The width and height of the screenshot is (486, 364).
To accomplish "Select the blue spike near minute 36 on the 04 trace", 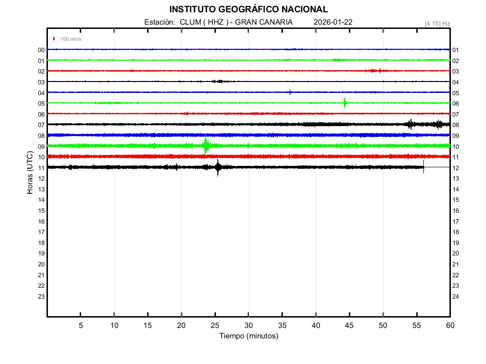I will pyautogui.click(x=290, y=92).
